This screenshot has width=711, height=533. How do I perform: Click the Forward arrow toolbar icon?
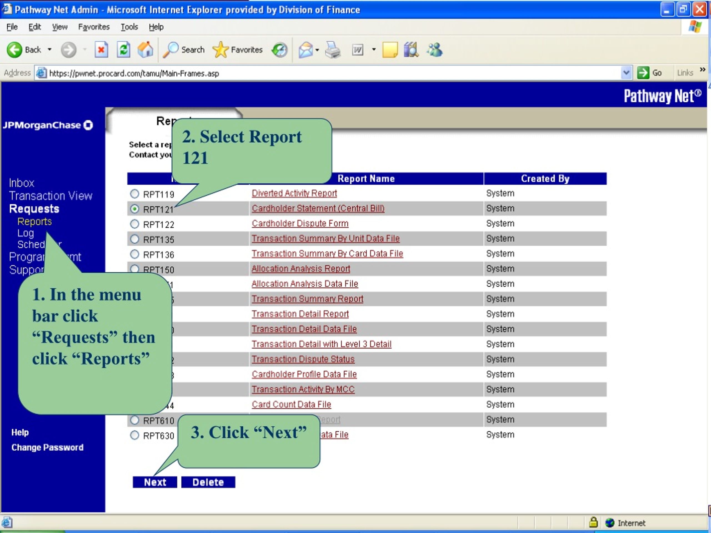point(69,50)
